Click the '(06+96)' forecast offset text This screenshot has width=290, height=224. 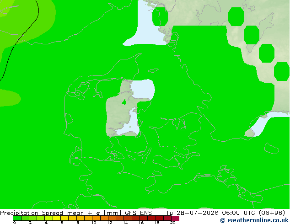[273, 213]
